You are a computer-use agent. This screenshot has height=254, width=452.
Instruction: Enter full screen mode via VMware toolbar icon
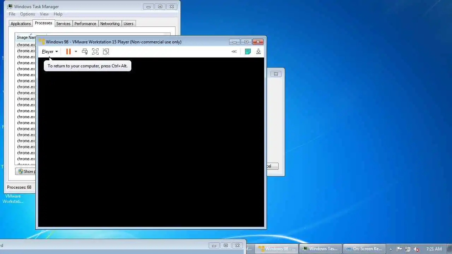[x=95, y=52]
